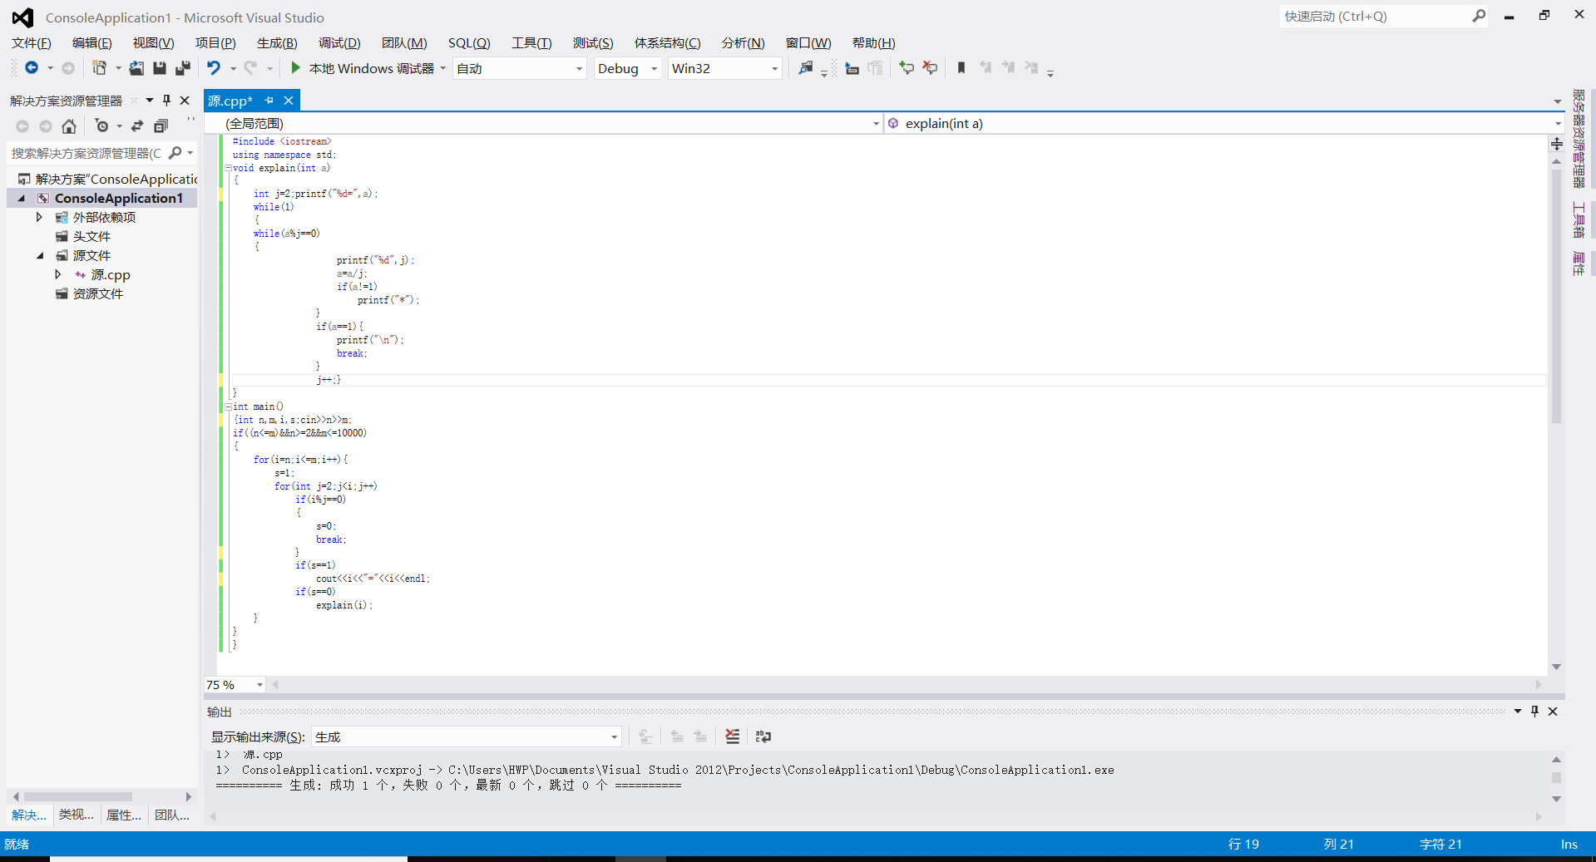Click the new project icon

tap(99, 68)
